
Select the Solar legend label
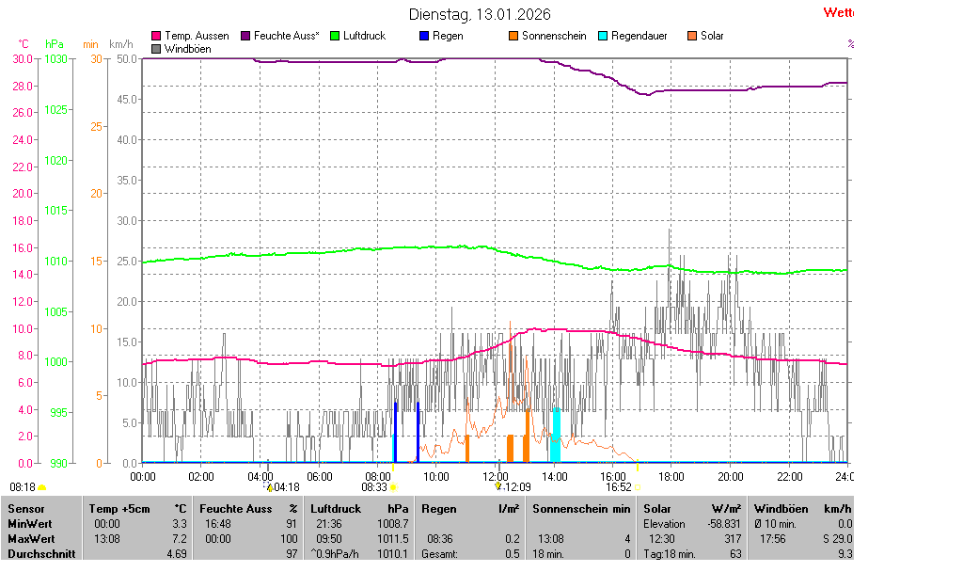(712, 36)
